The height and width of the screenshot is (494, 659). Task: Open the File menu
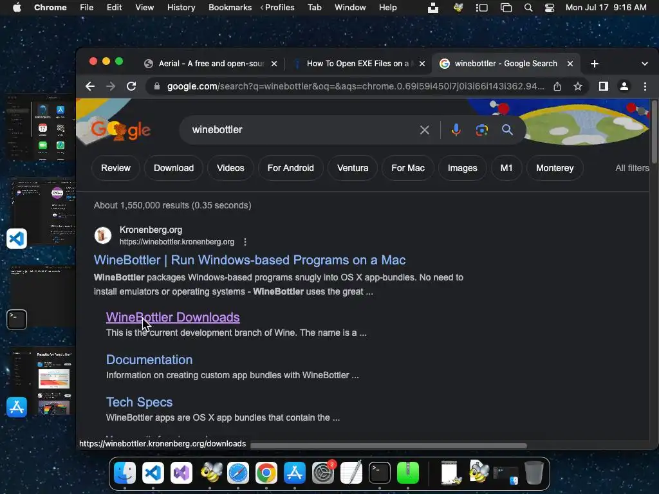87,7
